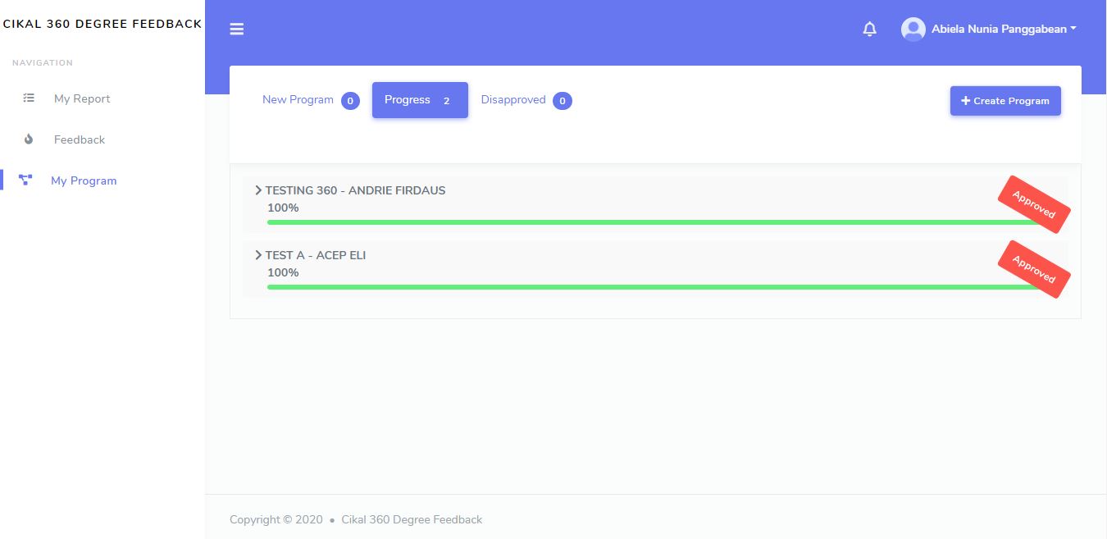Click the Cikal 360 Degree Feedback title
1107x539 pixels.
pyautogui.click(x=102, y=24)
